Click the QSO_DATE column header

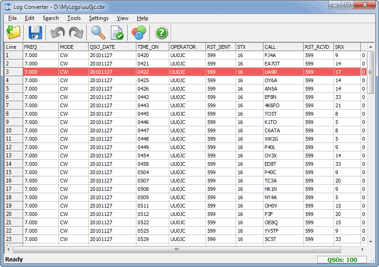coord(112,47)
